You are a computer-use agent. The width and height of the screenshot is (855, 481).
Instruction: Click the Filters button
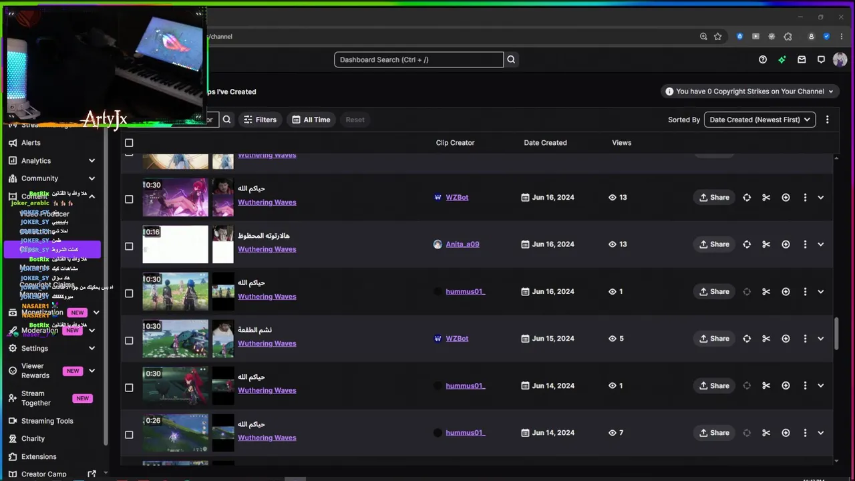260,120
